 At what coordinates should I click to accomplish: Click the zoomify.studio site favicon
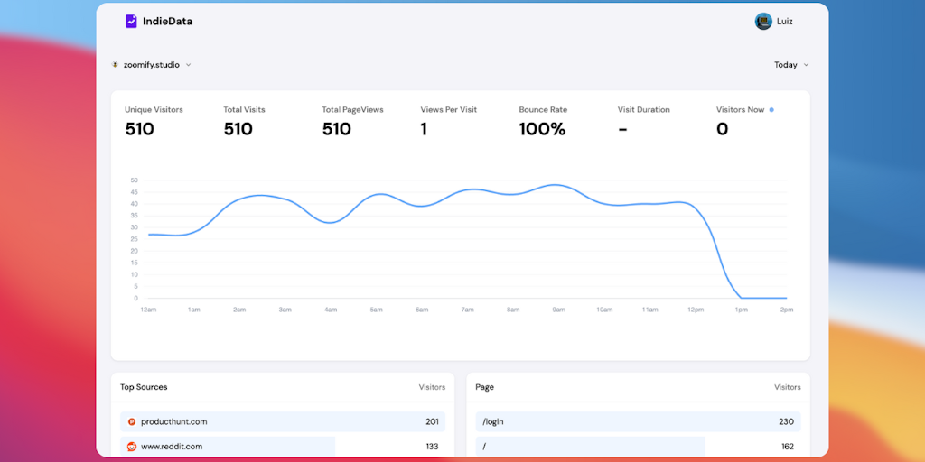115,65
